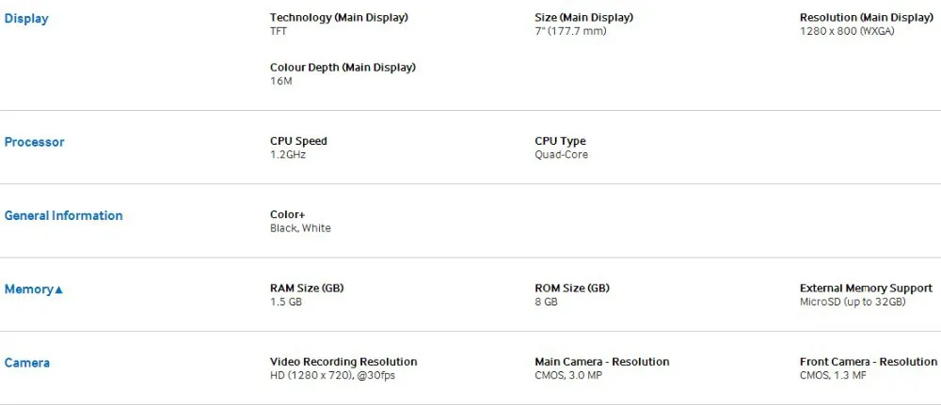This screenshot has height=406, width=941.
Task: Click the ROM Size (GB) label
Action: pos(572,288)
